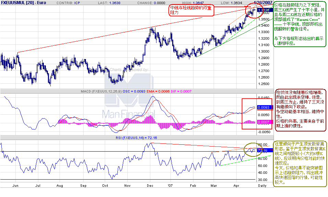Click the 1.2500 price axis label
The height and width of the screenshot is (197, 328).
[264, 84]
